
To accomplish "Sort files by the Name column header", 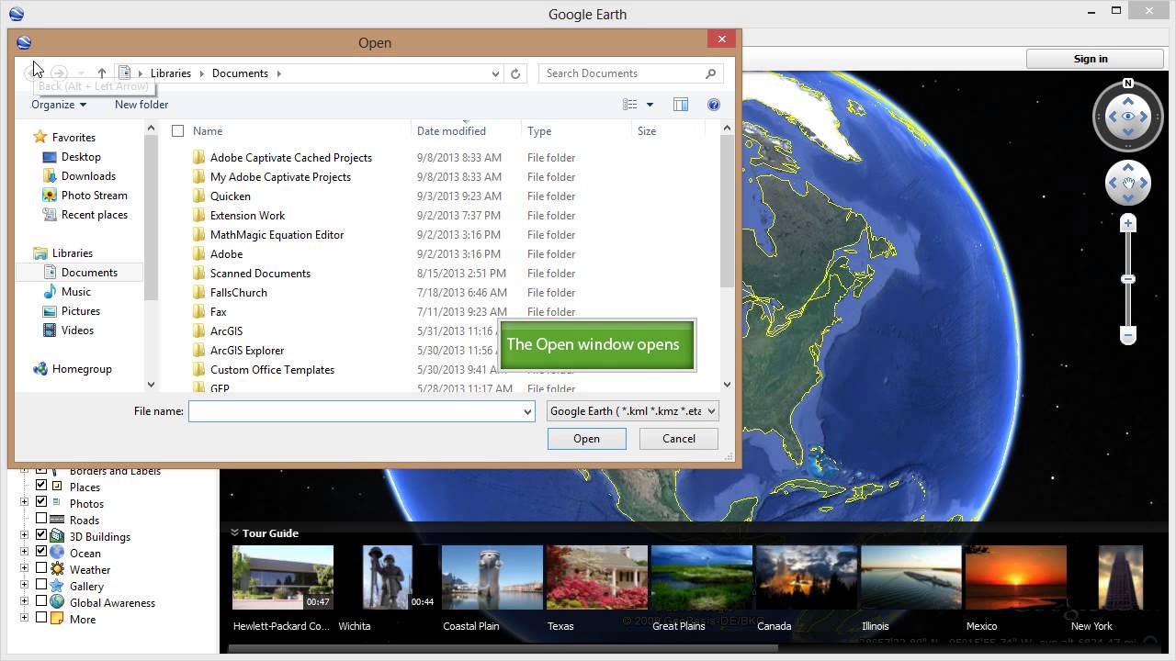I will click(208, 131).
